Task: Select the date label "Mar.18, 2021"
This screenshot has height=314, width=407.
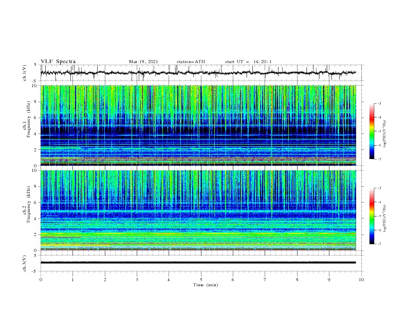Action: click(143, 62)
